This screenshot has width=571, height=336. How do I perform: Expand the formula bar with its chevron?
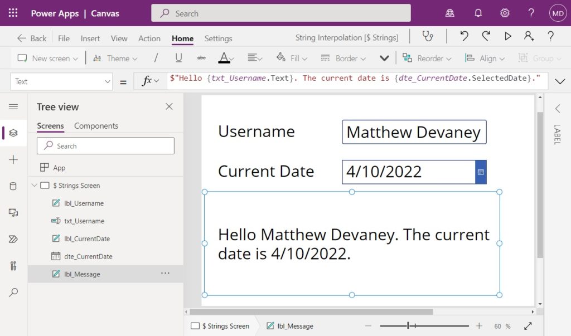click(560, 81)
